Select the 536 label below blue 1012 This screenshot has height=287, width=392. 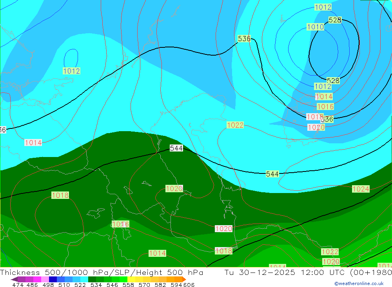click(x=327, y=119)
